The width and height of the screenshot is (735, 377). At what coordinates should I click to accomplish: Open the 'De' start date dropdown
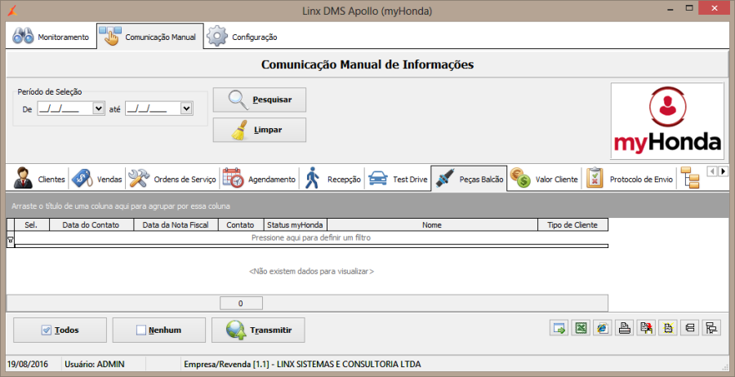[x=99, y=109]
